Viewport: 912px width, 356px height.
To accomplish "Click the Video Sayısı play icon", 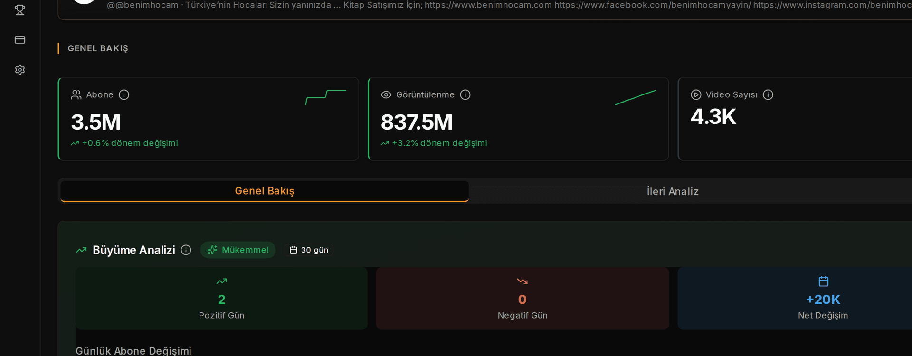I will pyautogui.click(x=696, y=95).
